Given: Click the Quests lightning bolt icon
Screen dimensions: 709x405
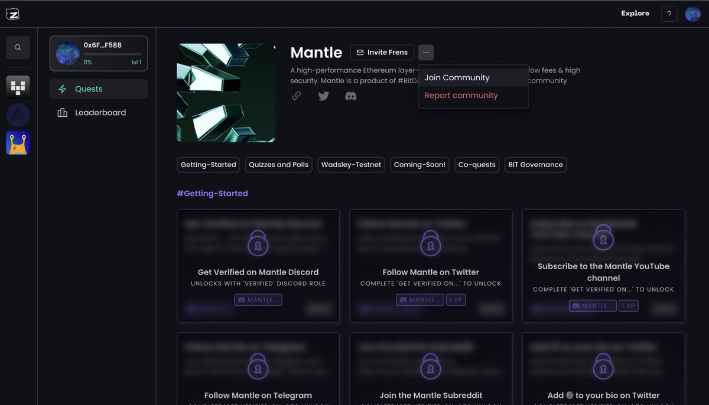Looking at the screenshot, I should tap(62, 89).
